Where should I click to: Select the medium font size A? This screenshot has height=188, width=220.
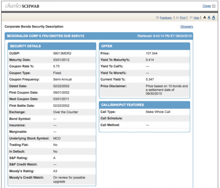point(209,17)
